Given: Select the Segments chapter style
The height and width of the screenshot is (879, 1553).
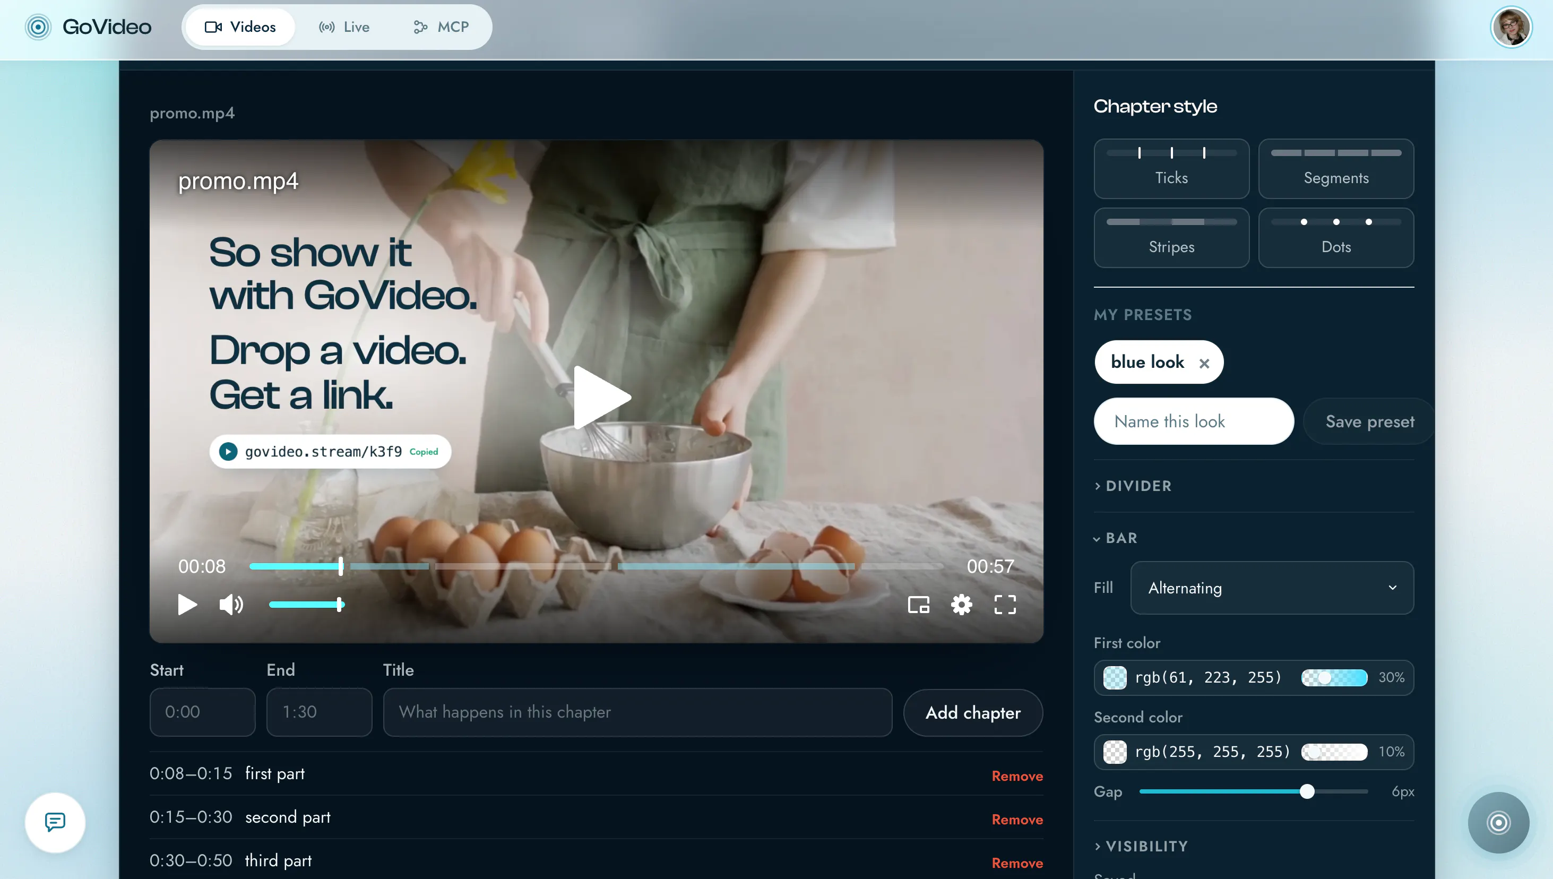Looking at the screenshot, I should [1336, 168].
